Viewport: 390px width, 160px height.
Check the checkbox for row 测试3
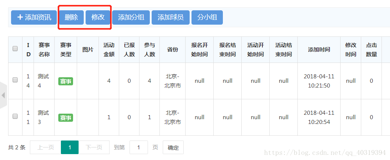pos(15,116)
